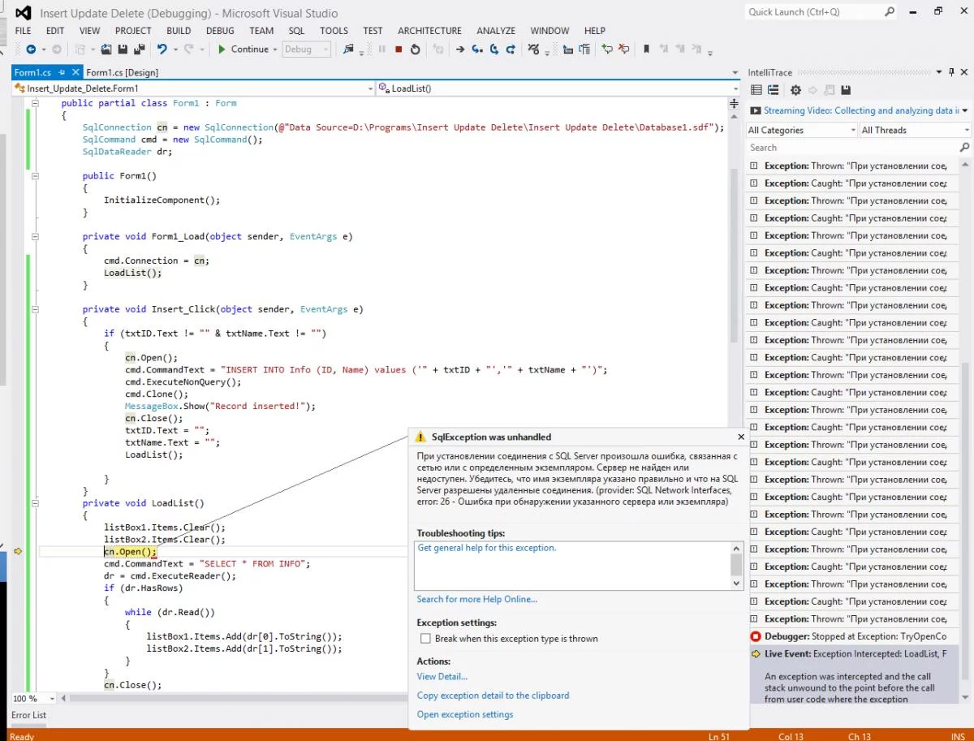
Task: Click the View Detail... link
Action: [442, 677]
